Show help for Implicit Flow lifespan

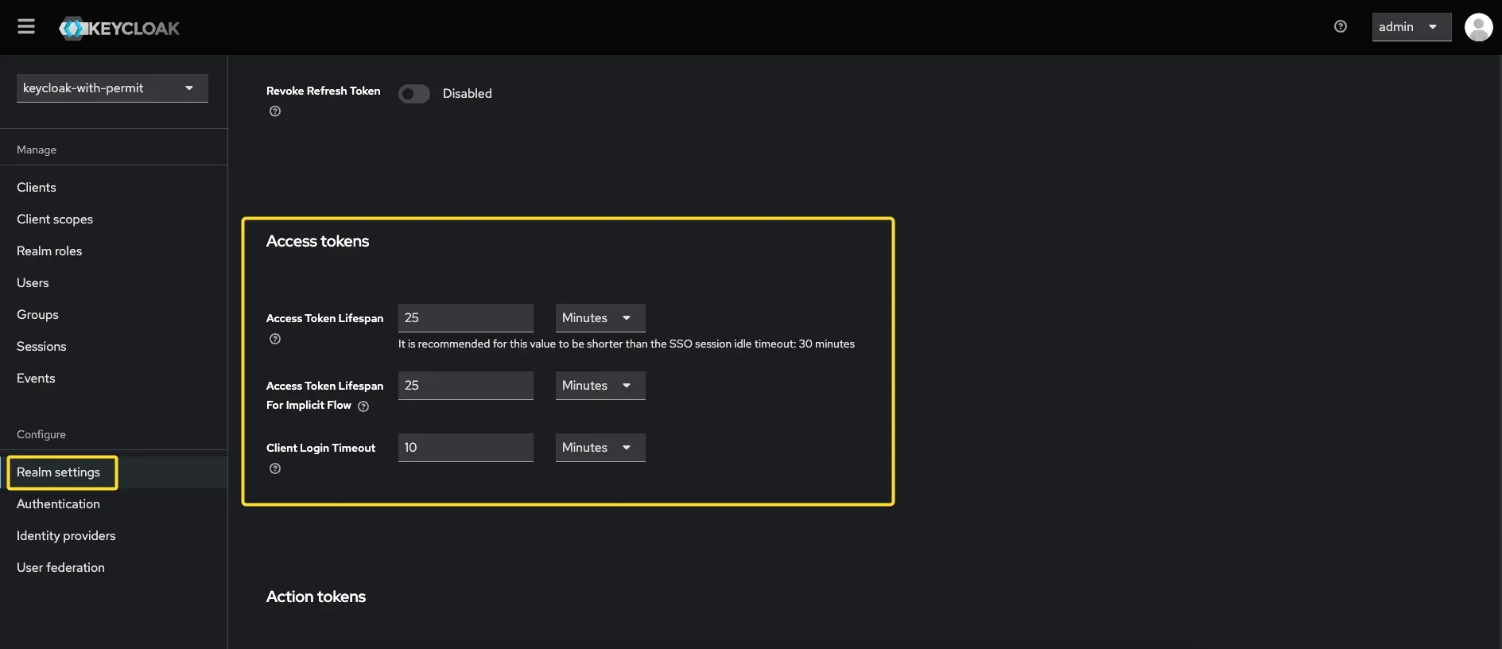[x=363, y=406]
